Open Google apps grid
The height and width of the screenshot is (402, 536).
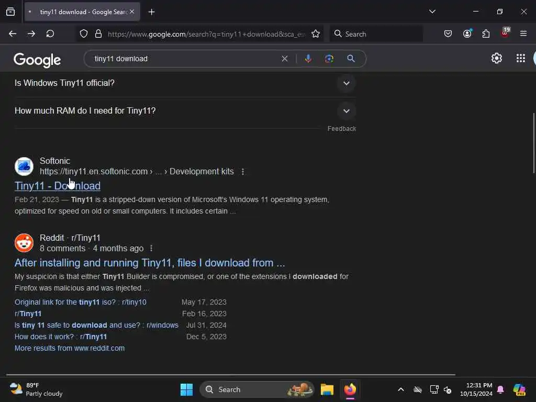(x=521, y=59)
